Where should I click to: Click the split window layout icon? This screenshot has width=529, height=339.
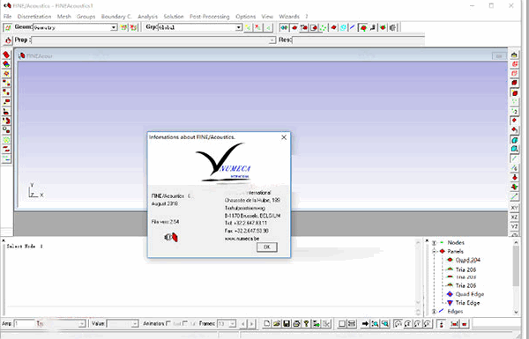tap(351, 323)
